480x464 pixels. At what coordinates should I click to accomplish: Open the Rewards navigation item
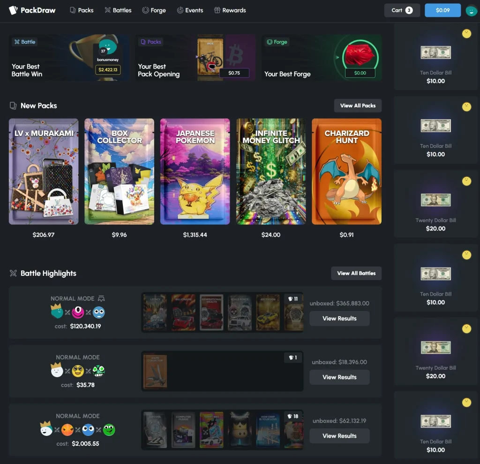[230, 10]
